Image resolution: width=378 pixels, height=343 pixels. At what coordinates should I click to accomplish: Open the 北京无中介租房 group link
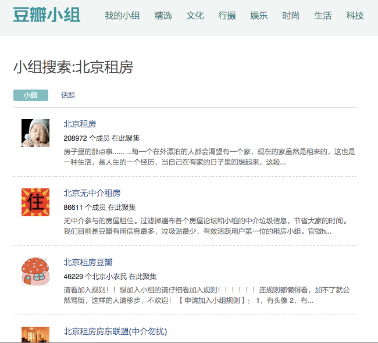pyautogui.click(x=92, y=193)
